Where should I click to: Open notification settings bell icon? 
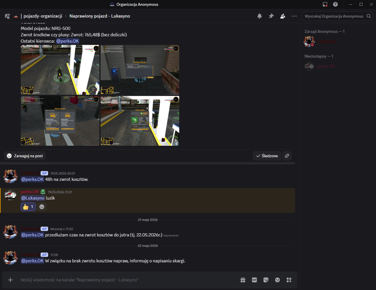[259, 16]
